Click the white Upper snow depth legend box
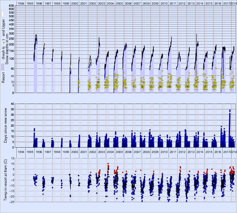237x213 pixels. click(2, 14)
